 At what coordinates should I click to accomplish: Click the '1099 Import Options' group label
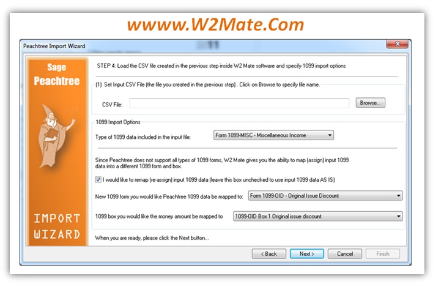(118, 122)
